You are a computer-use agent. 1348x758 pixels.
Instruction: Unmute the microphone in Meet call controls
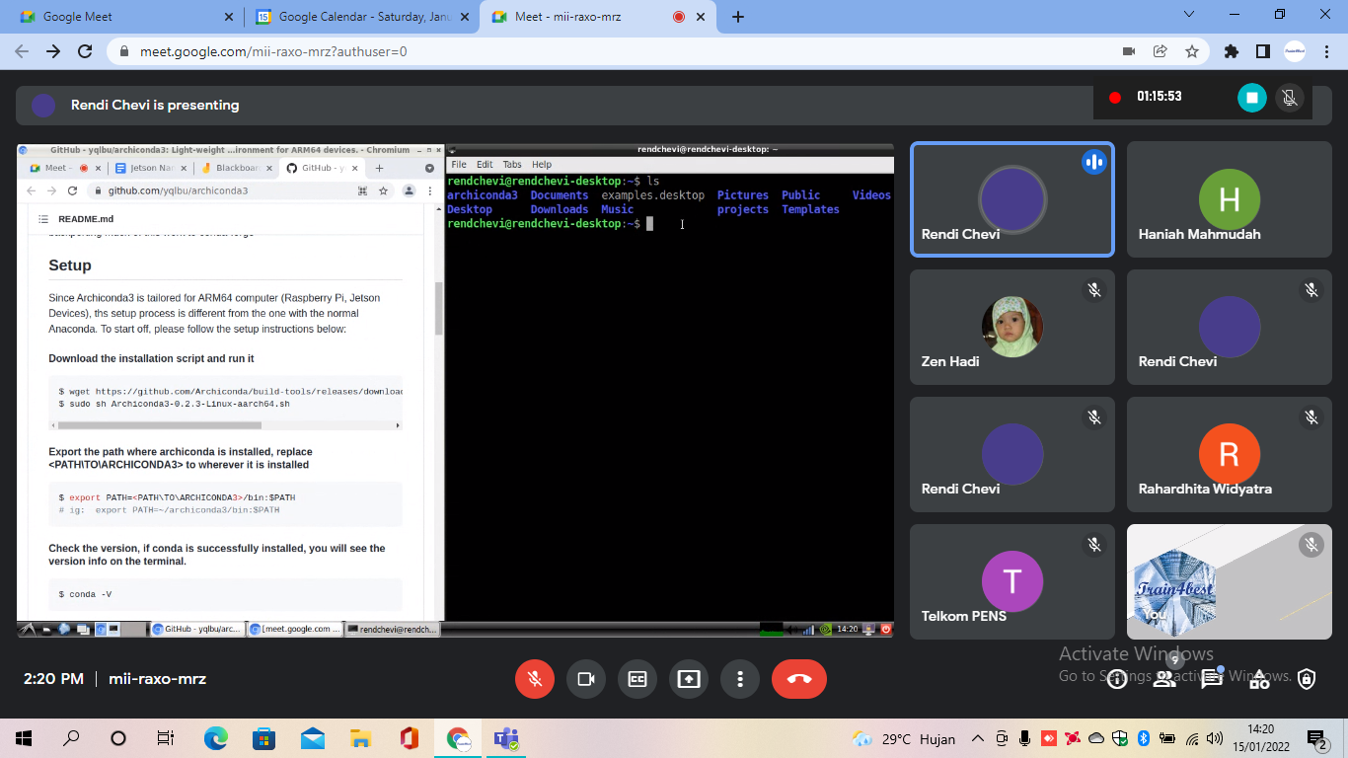535,679
